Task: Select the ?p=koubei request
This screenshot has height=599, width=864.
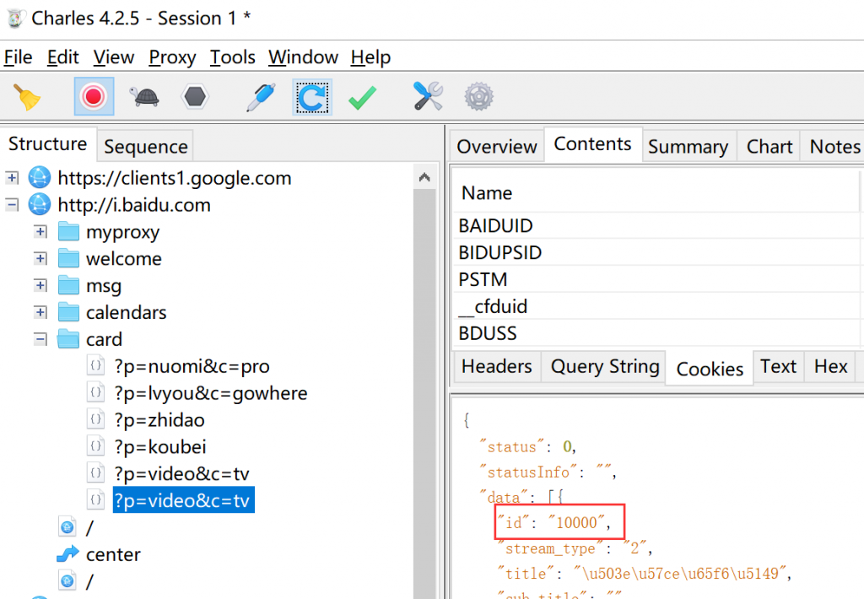Action: 159,447
